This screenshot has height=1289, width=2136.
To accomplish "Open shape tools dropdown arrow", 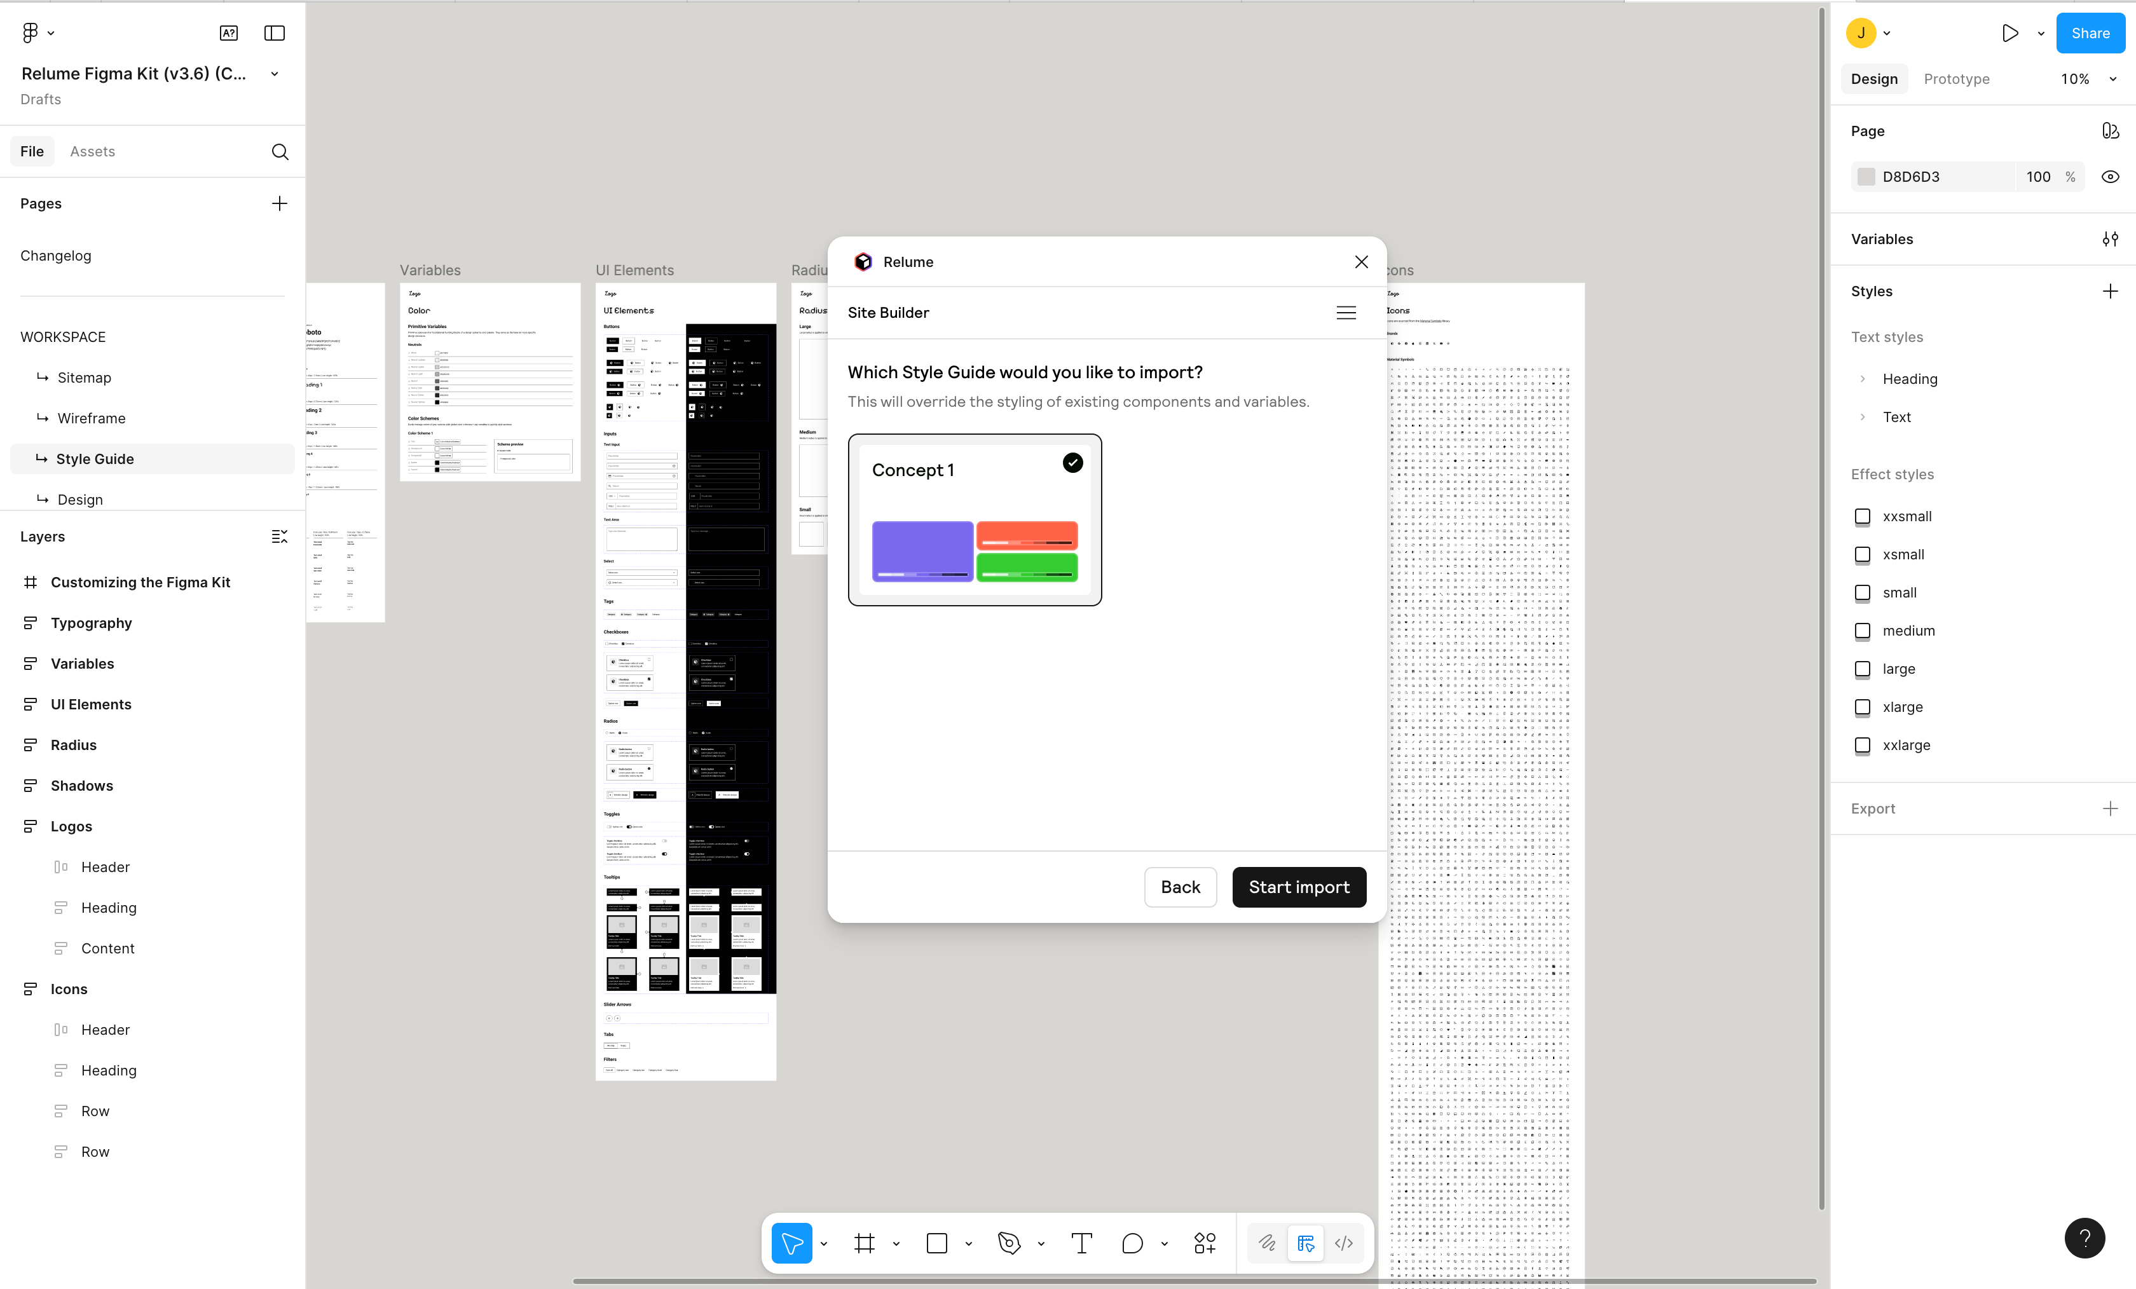I will 968,1243.
